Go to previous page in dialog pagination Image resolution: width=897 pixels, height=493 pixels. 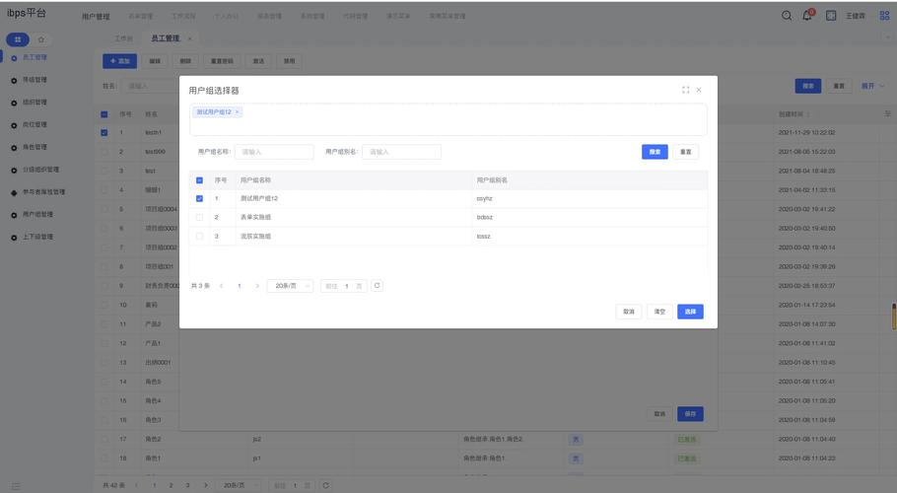pyautogui.click(x=222, y=286)
